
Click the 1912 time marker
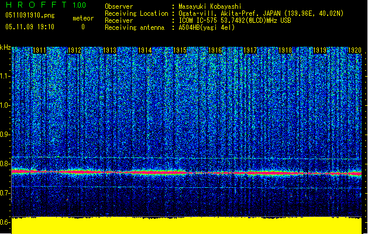pos(75,50)
